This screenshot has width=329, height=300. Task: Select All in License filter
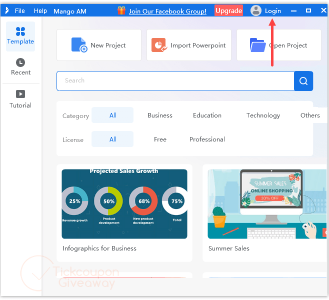pos(112,139)
